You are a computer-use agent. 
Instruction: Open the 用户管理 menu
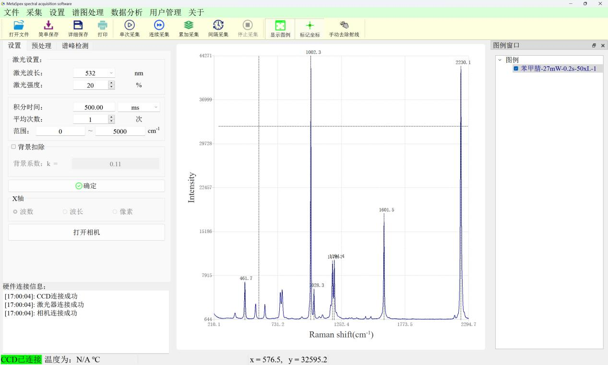point(166,12)
